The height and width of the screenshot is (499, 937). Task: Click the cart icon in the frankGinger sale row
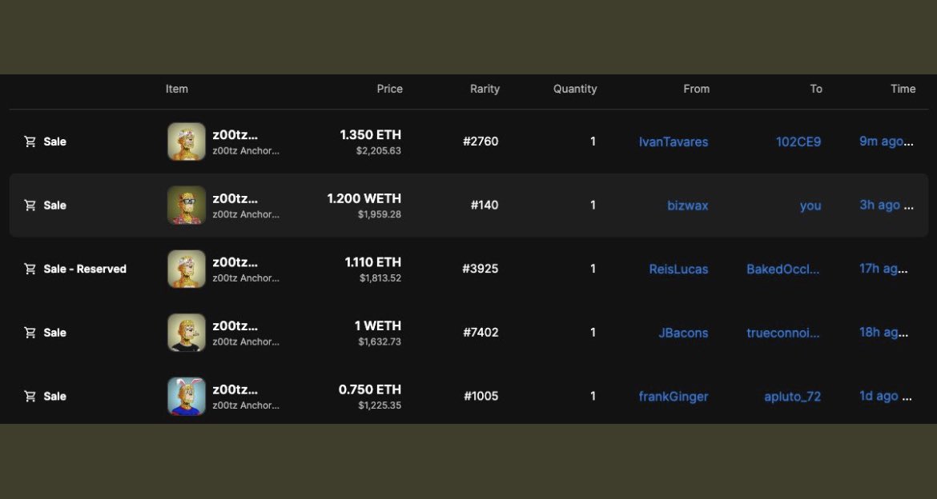click(30, 397)
